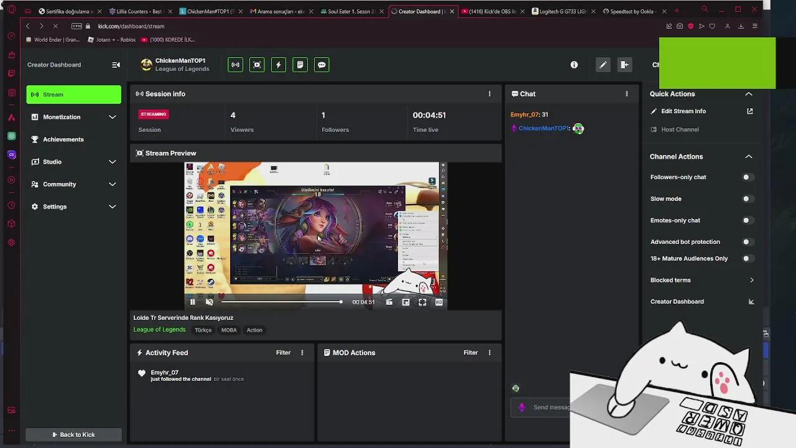This screenshot has width=796, height=448.
Task: Collapse the Quick Actions panel
Action: (749, 94)
